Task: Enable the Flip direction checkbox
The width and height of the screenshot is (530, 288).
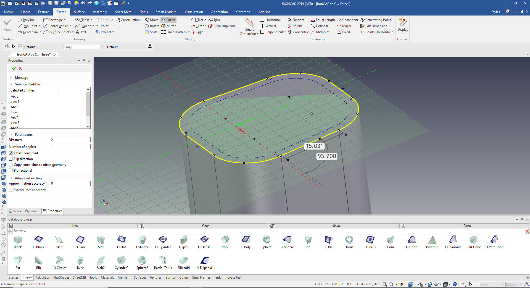Action: pos(11,159)
